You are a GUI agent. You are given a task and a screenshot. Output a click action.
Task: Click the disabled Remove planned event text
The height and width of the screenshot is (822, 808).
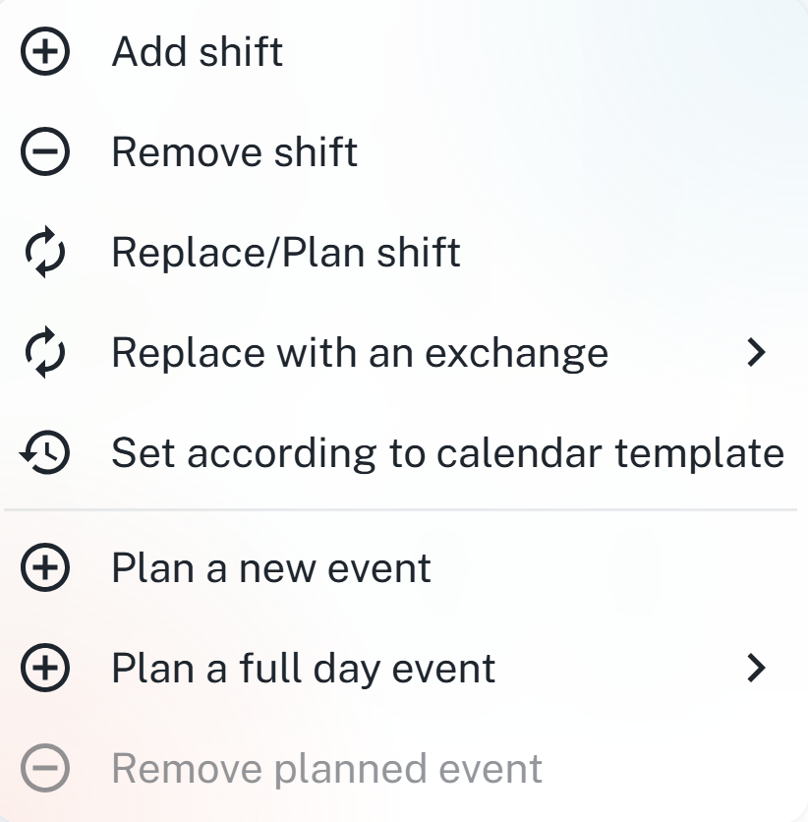click(x=326, y=769)
